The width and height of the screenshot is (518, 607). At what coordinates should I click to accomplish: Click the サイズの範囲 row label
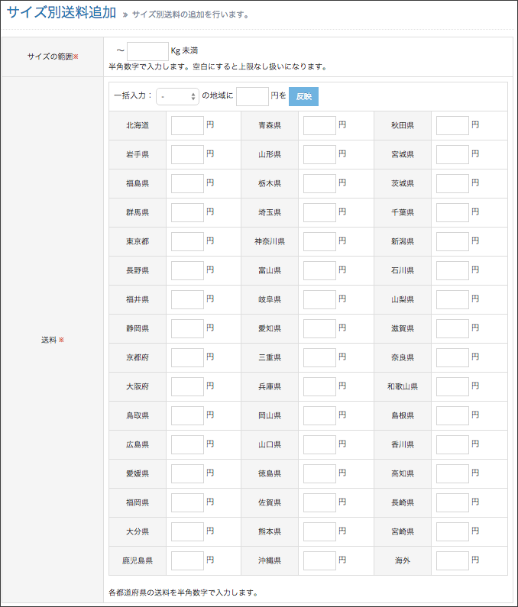[53, 57]
